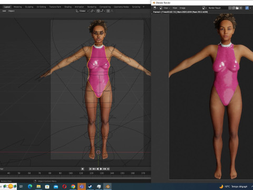
Task: Click the render statistics text in the render window
Action: pyautogui.click(x=180, y=12)
